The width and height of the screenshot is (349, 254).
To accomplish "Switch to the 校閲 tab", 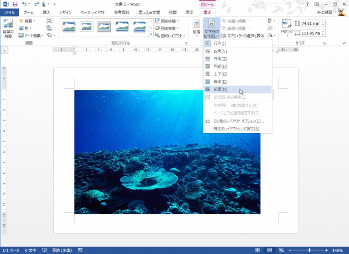I will [x=173, y=13].
